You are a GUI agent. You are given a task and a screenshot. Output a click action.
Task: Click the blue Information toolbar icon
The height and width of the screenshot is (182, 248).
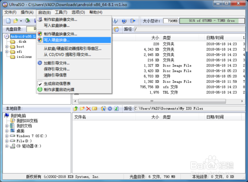[x=115, y=21]
